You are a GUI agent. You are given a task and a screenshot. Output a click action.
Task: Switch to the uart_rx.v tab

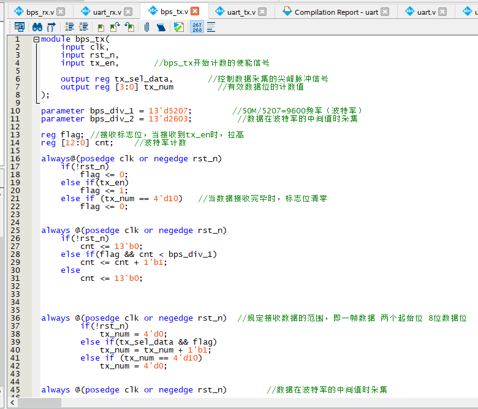click(107, 12)
